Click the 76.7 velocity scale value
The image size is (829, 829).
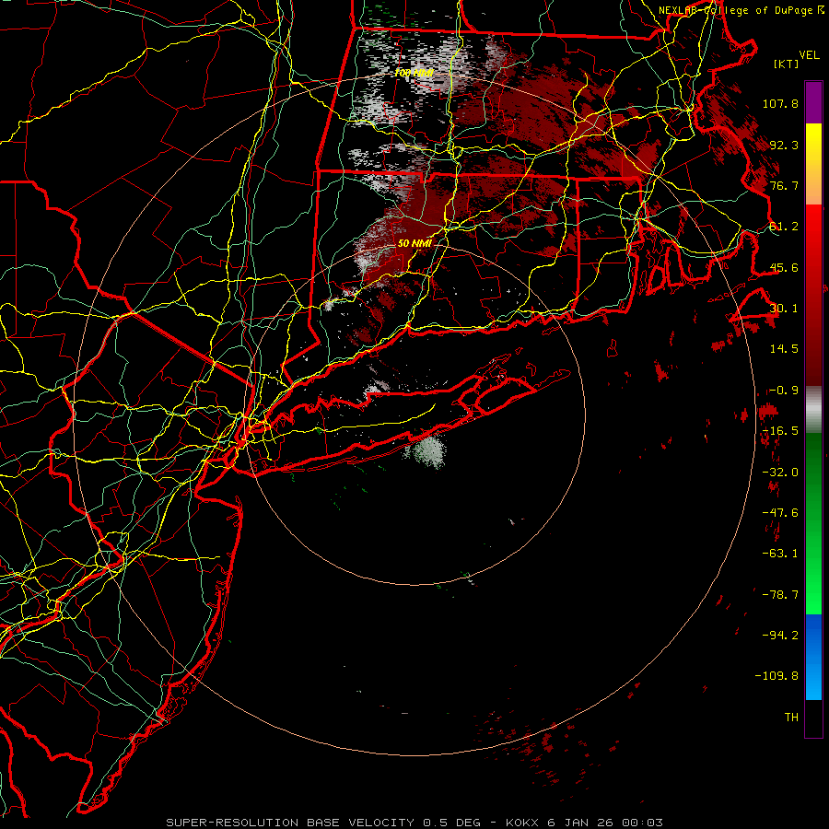click(x=784, y=185)
